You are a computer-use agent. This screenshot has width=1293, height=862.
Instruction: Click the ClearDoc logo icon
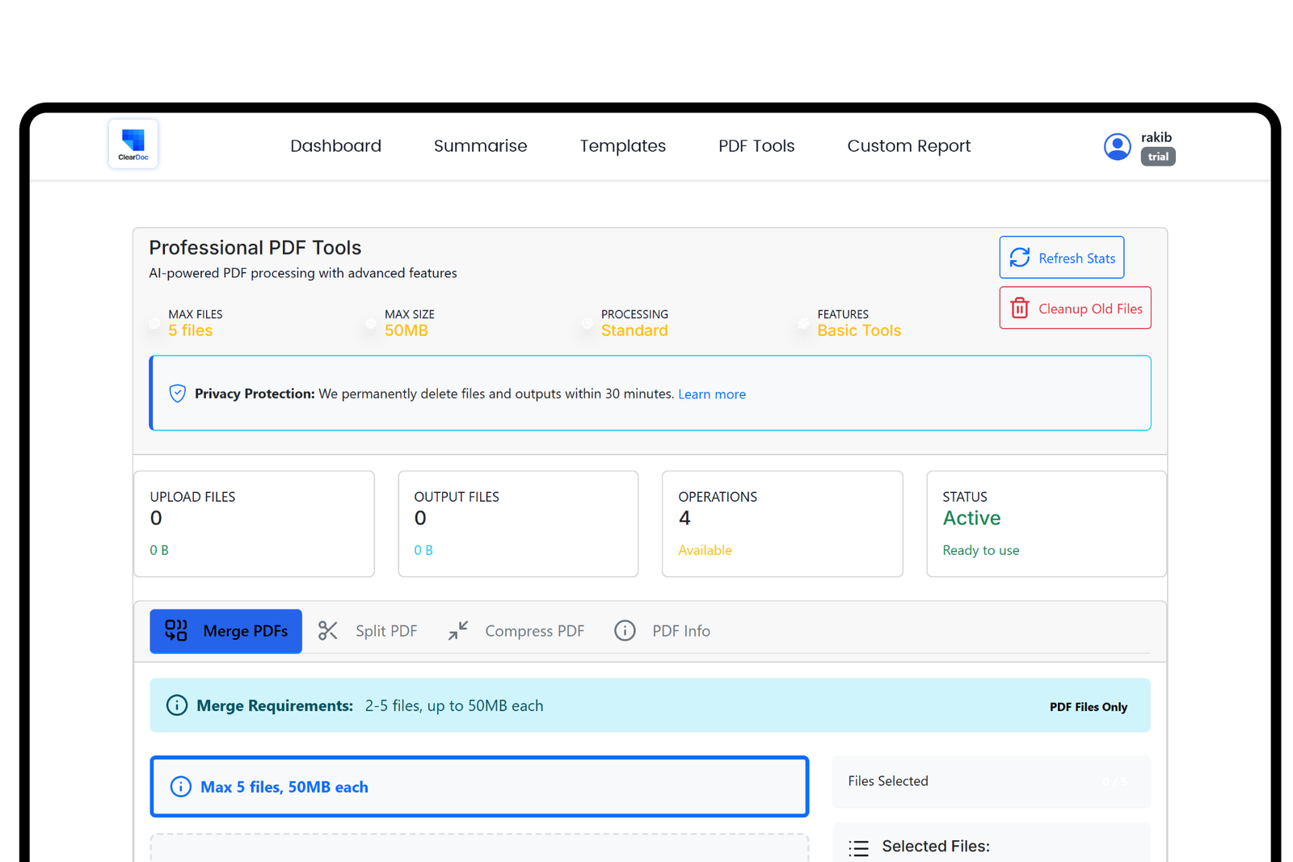(133, 144)
